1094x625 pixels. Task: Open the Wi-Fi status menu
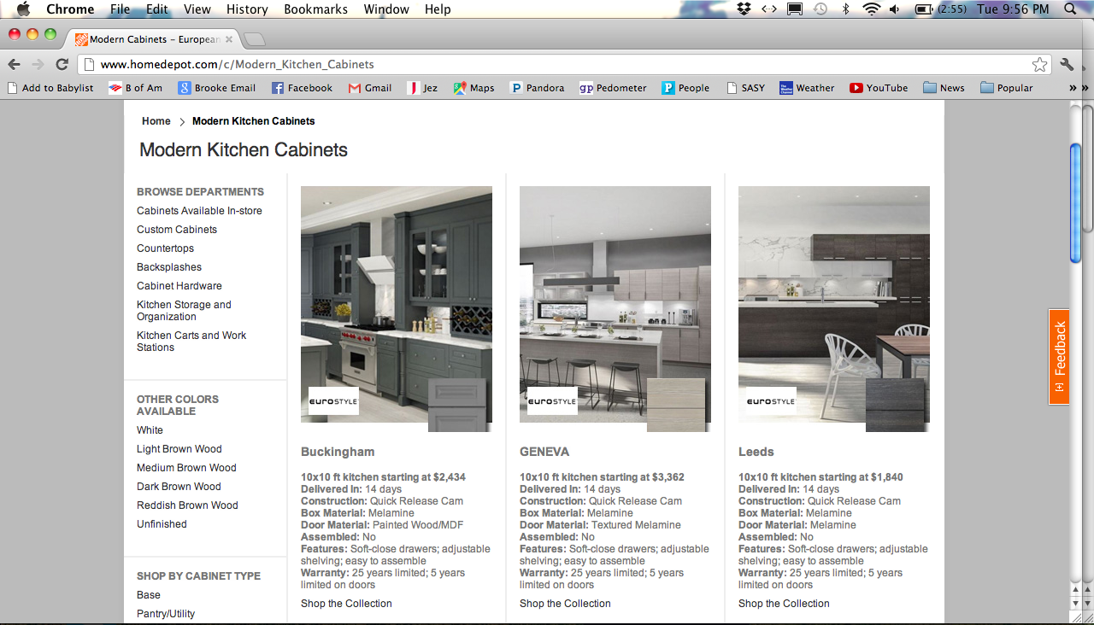(871, 9)
